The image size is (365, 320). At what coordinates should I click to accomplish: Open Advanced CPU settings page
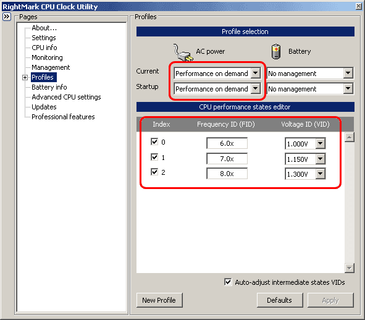pyautogui.click(x=66, y=97)
